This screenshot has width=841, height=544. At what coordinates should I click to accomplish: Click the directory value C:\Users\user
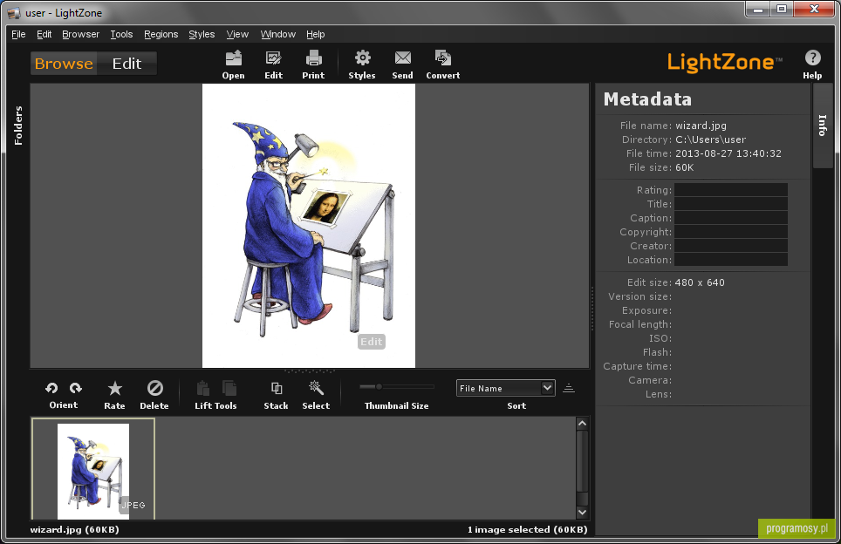pos(711,139)
